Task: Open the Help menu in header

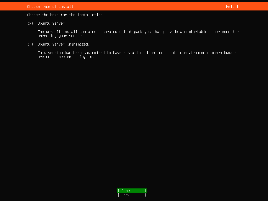Action: [x=230, y=7]
